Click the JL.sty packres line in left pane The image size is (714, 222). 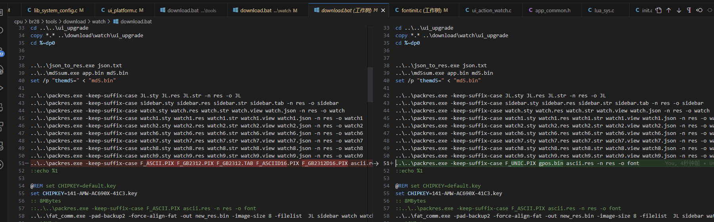click(136, 95)
